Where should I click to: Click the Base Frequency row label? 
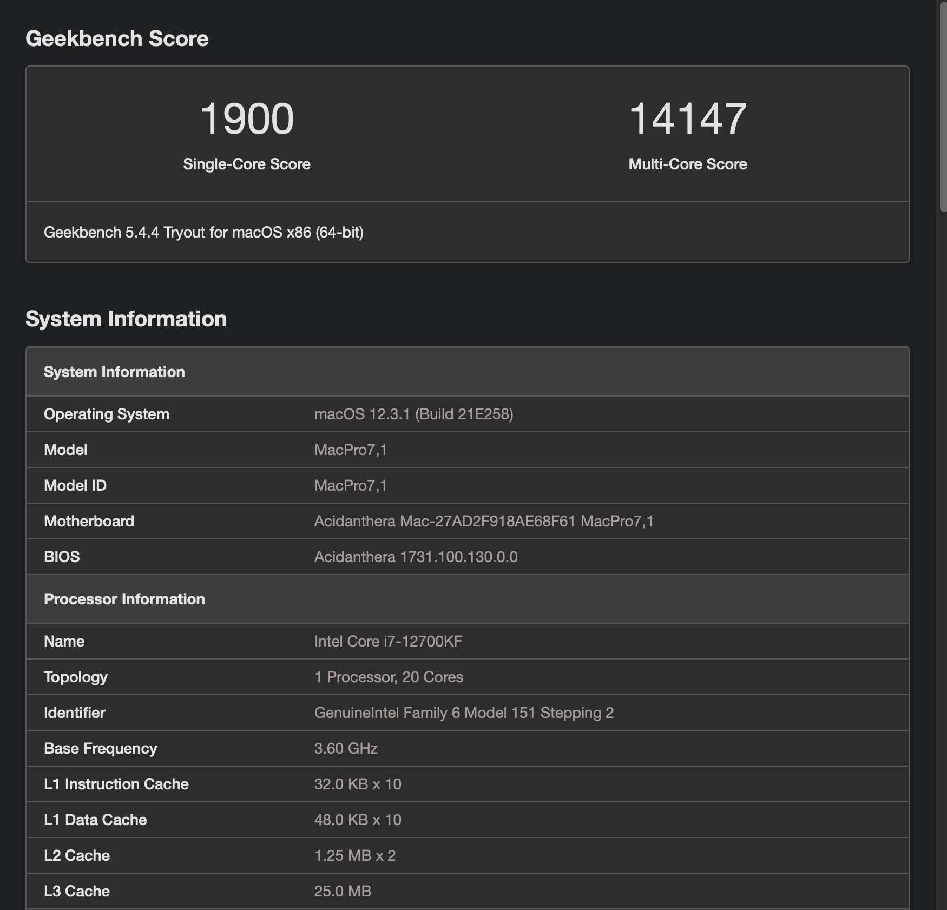pos(101,748)
